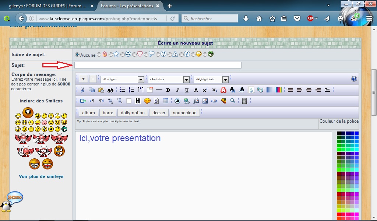Open the tabs list dropdown arrow
This screenshot has height=221, width=377.
pyautogui.click(x=328, y=5)
